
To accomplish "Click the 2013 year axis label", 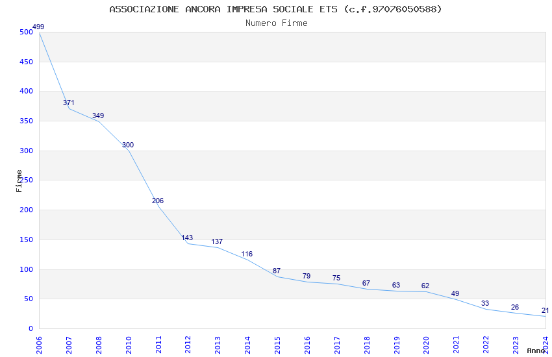I will click(x=218, y=345).
